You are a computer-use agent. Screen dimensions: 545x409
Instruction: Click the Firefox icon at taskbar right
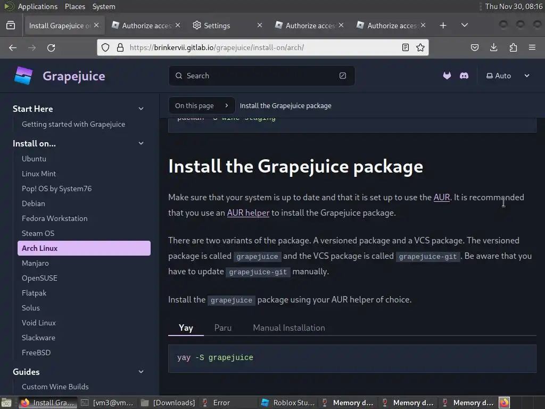click(504, 403)
